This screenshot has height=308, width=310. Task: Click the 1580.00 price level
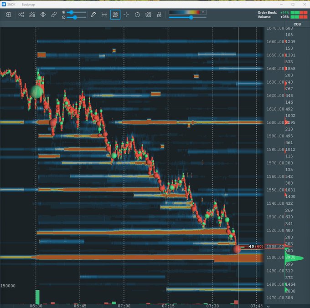275,150
